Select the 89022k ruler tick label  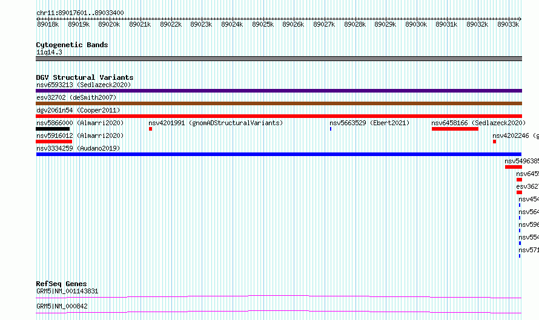[x=171, y=24]
